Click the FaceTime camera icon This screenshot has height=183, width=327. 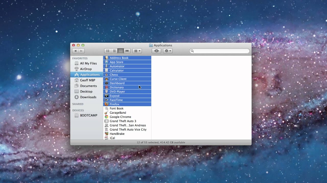click(x=107, y=100)
